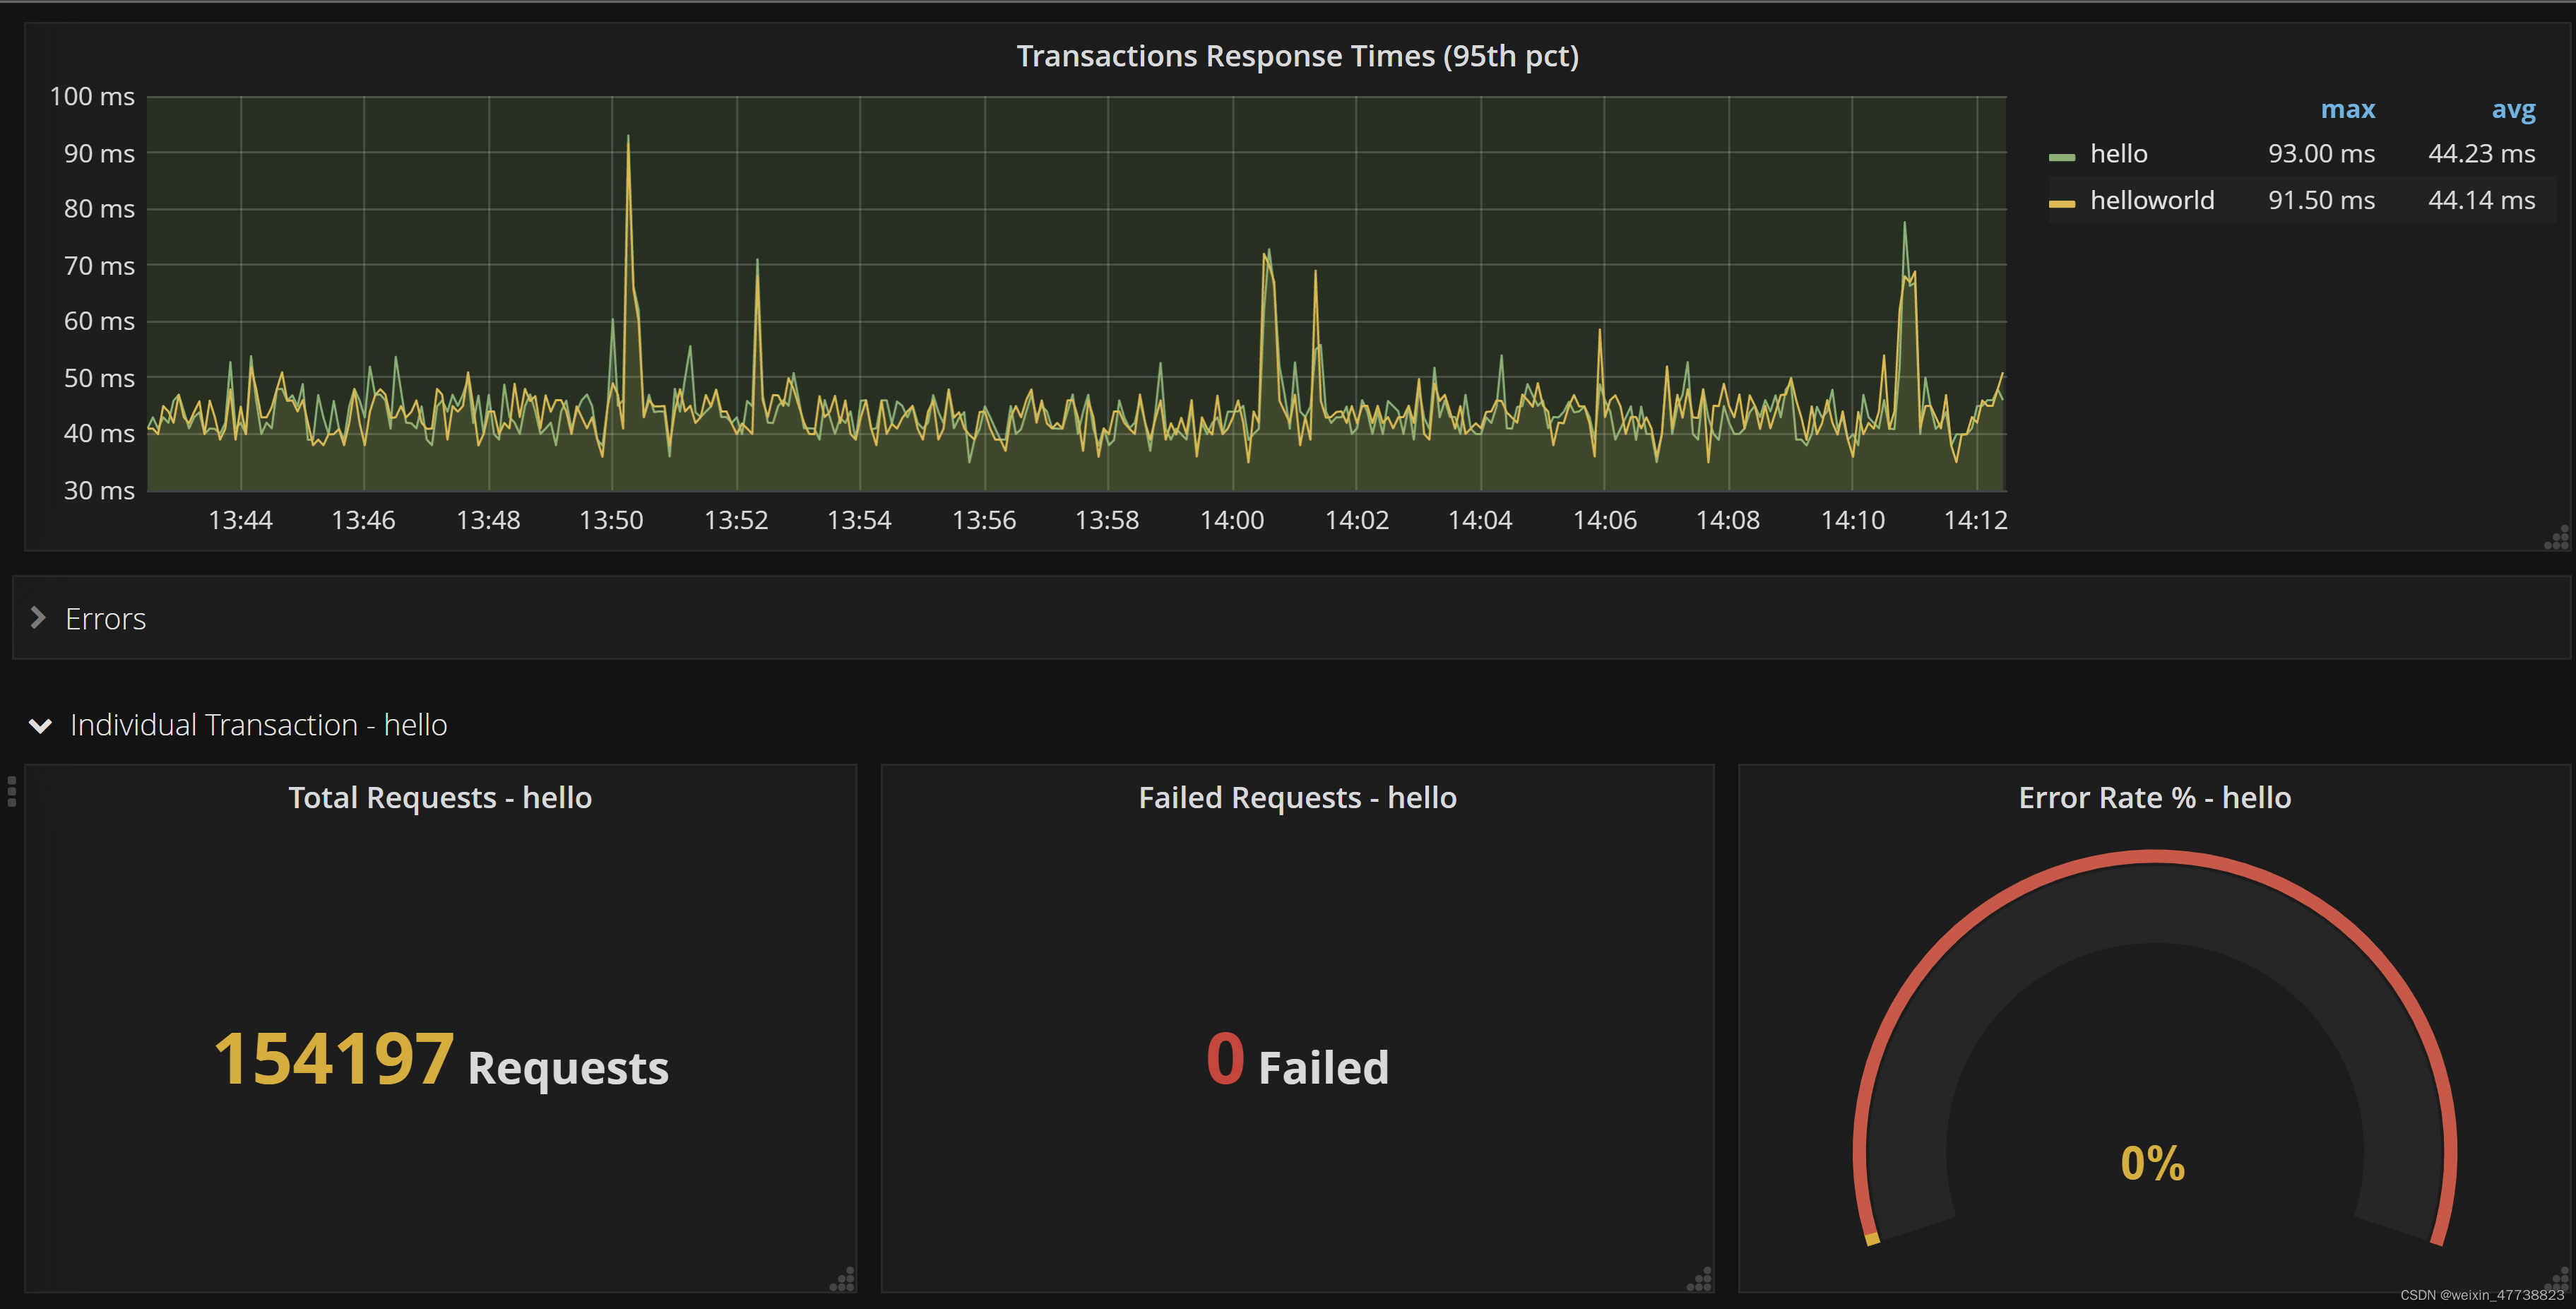
Task: Open Failed Requests - hello panel title
Action: (x=1297, y=797)
